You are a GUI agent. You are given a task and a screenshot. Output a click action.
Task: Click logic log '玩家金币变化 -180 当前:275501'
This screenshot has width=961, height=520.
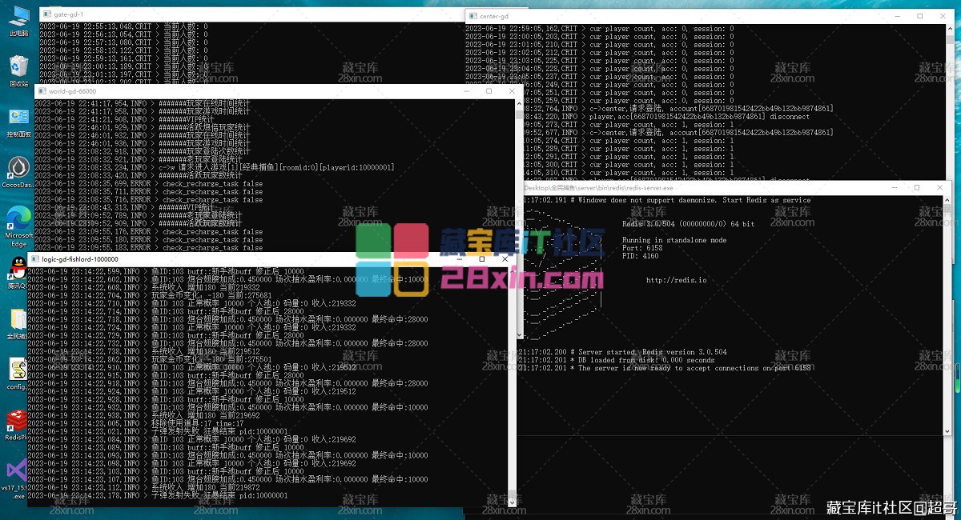(149, 359)
